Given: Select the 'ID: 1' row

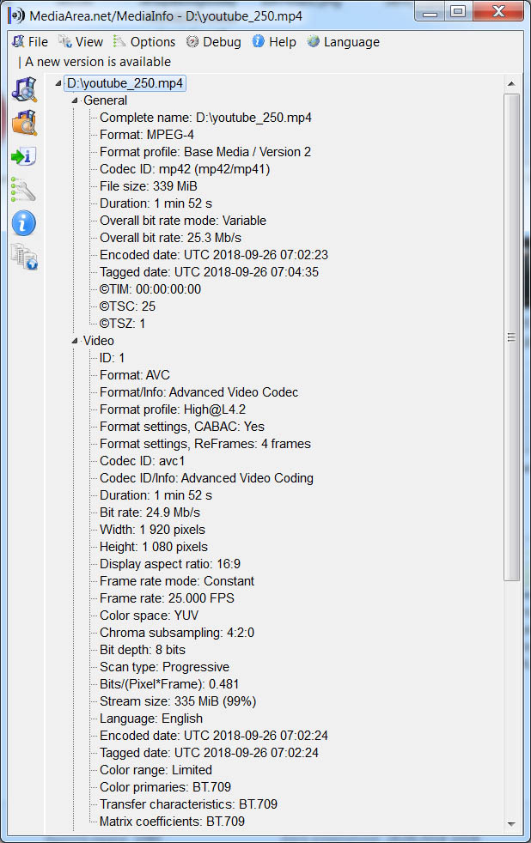Looking at the screenshot, I should tap(112, 358).
